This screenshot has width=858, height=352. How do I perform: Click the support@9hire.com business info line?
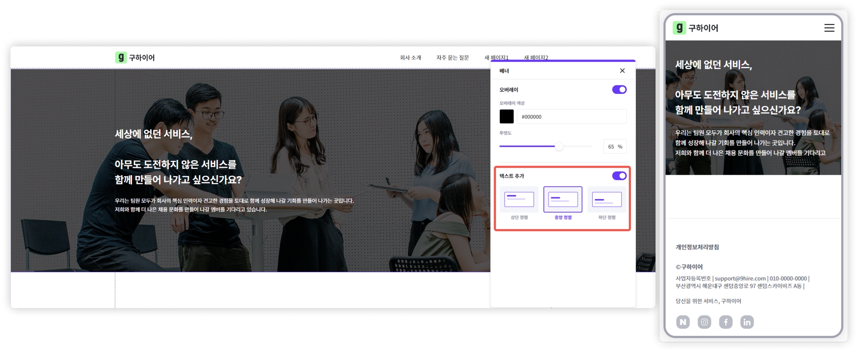coord(742,279)
